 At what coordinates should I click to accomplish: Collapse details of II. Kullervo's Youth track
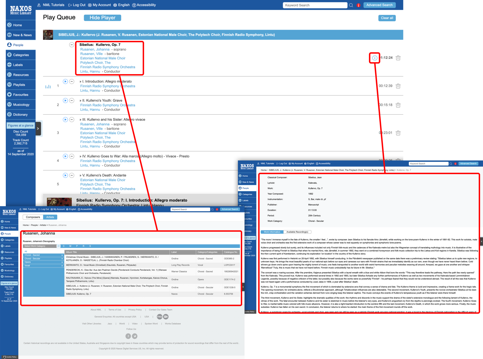tap(72, 101)
